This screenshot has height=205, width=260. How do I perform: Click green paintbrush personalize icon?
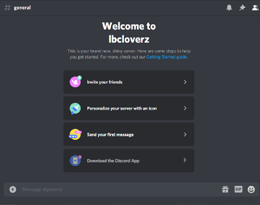(75, 108)
